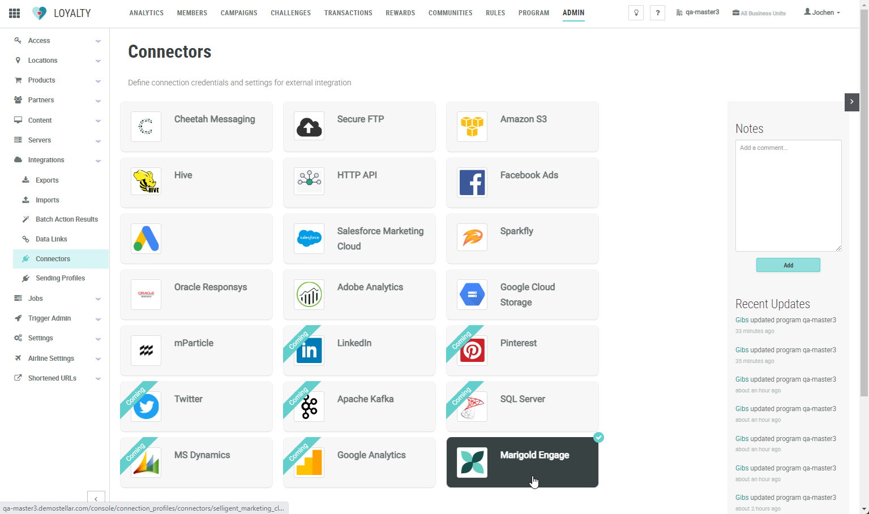869x514 pixels.
Task: Click the lightbulb tips icon
Action: [x=636, y=13]
